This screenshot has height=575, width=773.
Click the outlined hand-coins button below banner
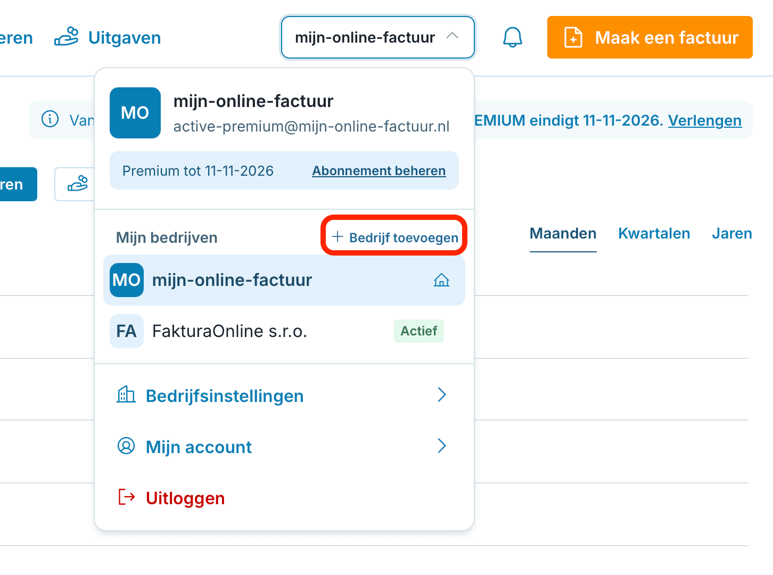coord(76,184)
